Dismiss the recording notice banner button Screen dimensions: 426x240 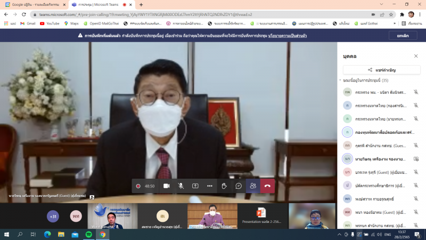click(x=403, y=36)
